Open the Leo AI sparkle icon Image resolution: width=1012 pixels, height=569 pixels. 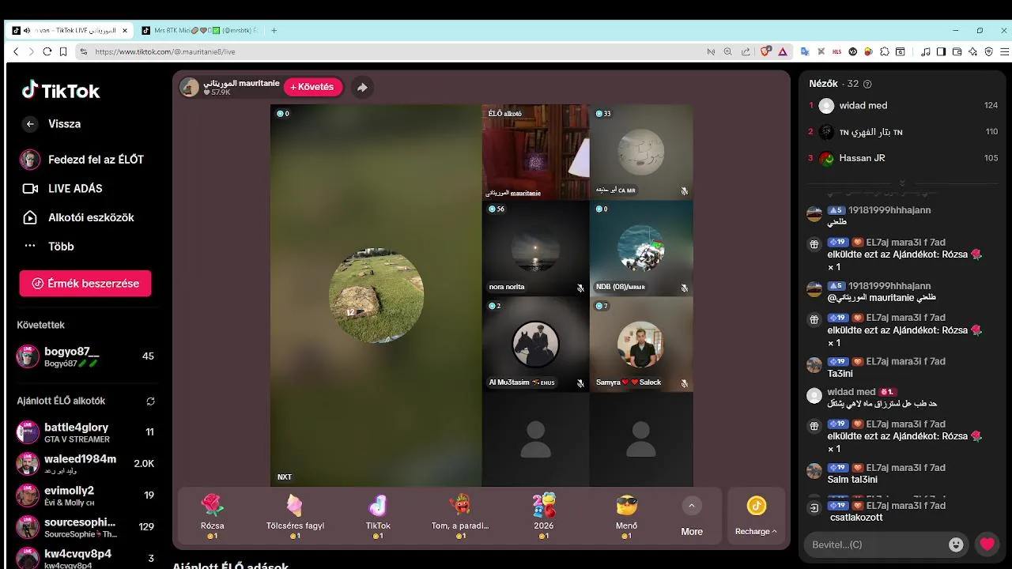[972, 51]
